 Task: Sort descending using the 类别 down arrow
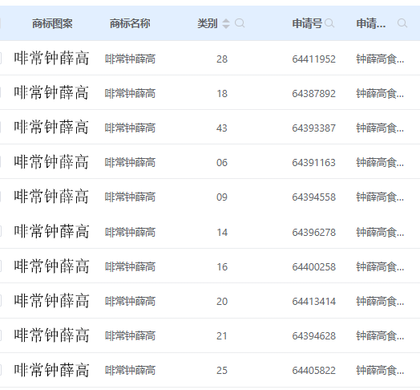(226, 26)
